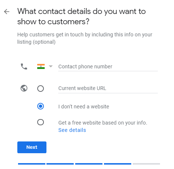The width and height of the screenshot is (174, 169).
Task: Click the second blue progress segment
Action: [x=60, y=164]
